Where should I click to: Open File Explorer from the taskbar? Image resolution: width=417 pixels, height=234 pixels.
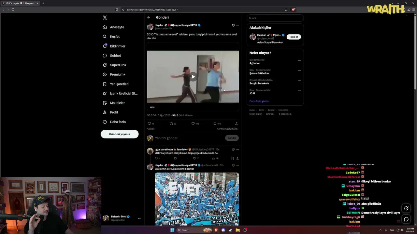(238, 230)
